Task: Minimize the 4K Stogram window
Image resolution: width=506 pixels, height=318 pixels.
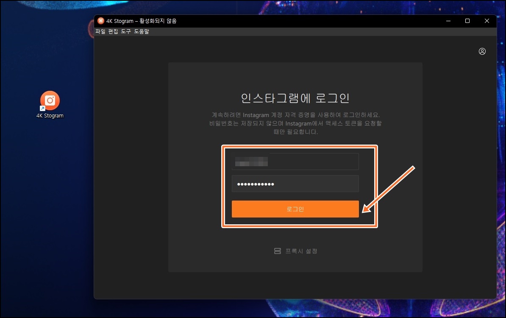Action: pyautogui.click(x=448, y=21)
